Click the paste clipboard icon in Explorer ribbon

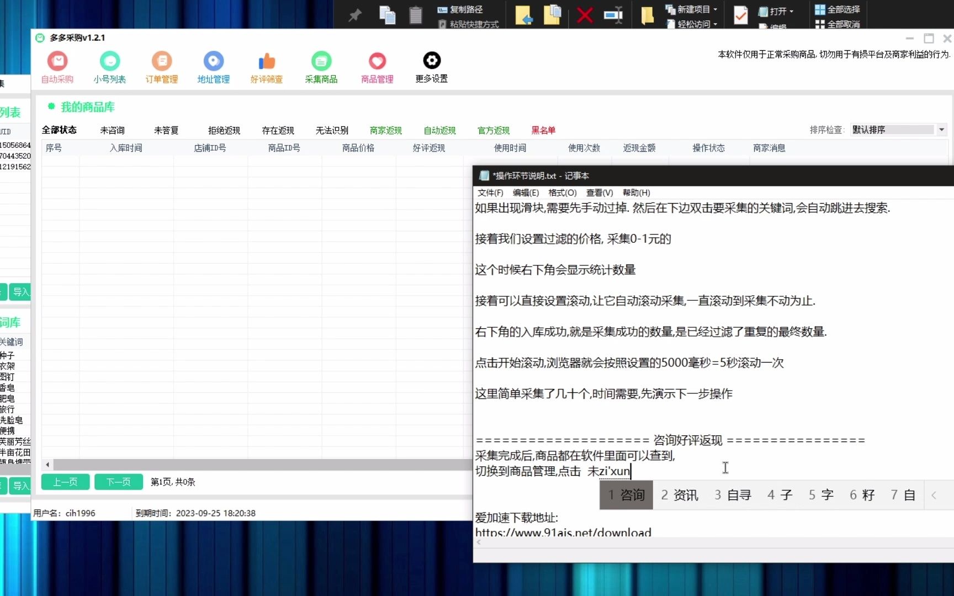pos(416,15)
